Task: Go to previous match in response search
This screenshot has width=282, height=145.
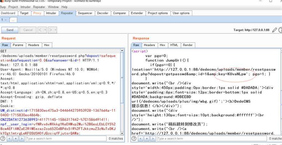Action: [x=141, y=139]
